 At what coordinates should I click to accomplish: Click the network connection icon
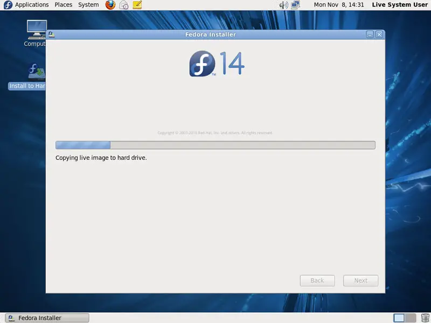click(x=295, y=5)
